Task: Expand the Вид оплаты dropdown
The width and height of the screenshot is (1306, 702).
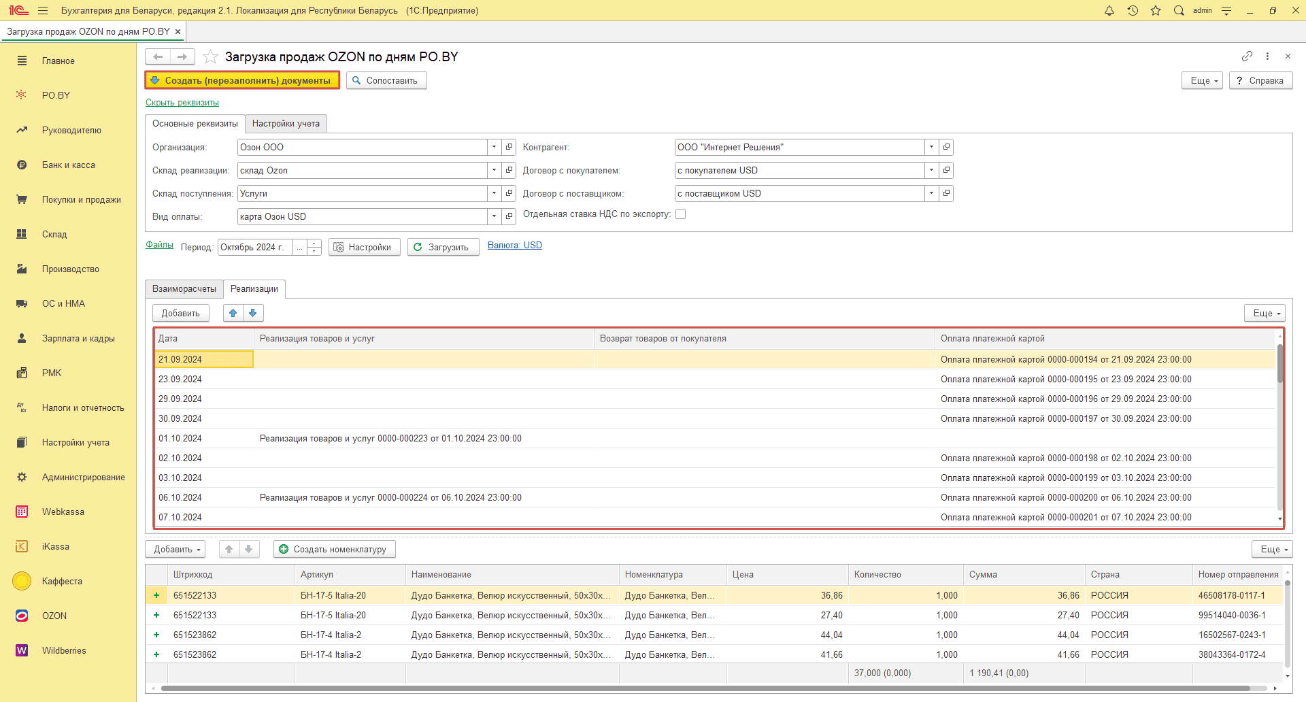Action: click(x=495, y=216)
